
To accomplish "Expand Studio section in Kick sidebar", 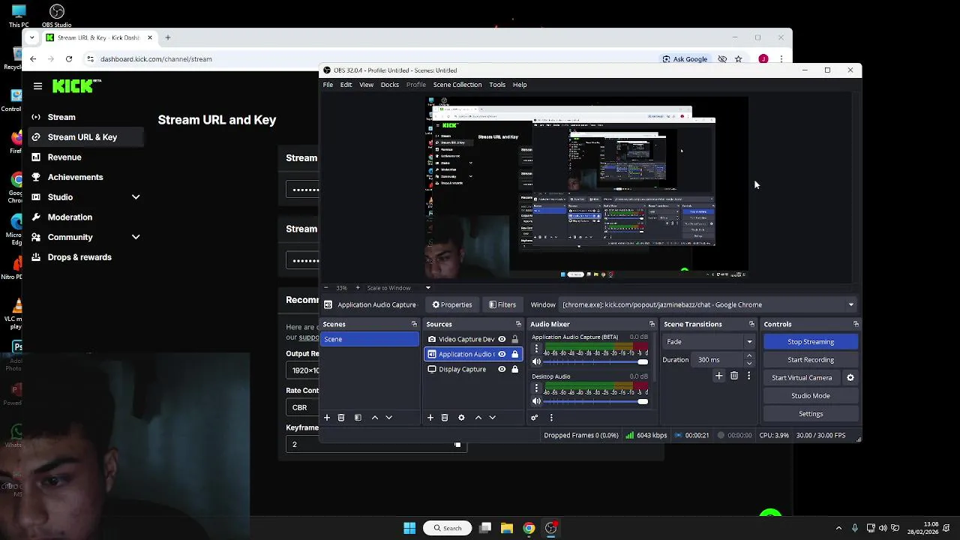I will coord(136,197).
